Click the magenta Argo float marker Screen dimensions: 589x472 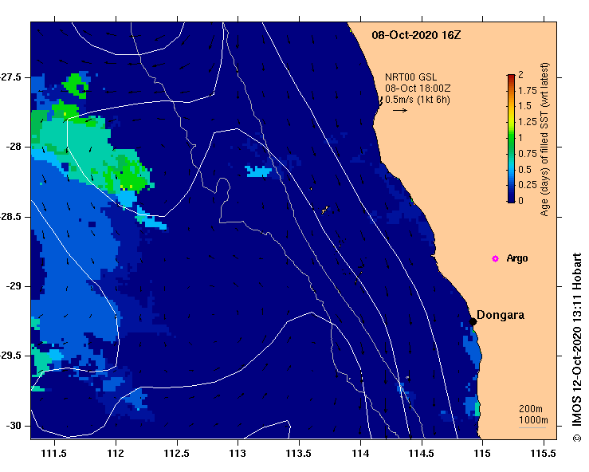coord(495,258)
